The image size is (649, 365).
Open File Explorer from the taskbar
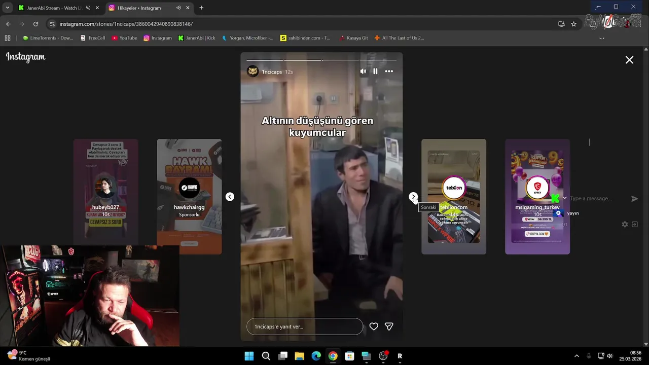click(299, 356)
